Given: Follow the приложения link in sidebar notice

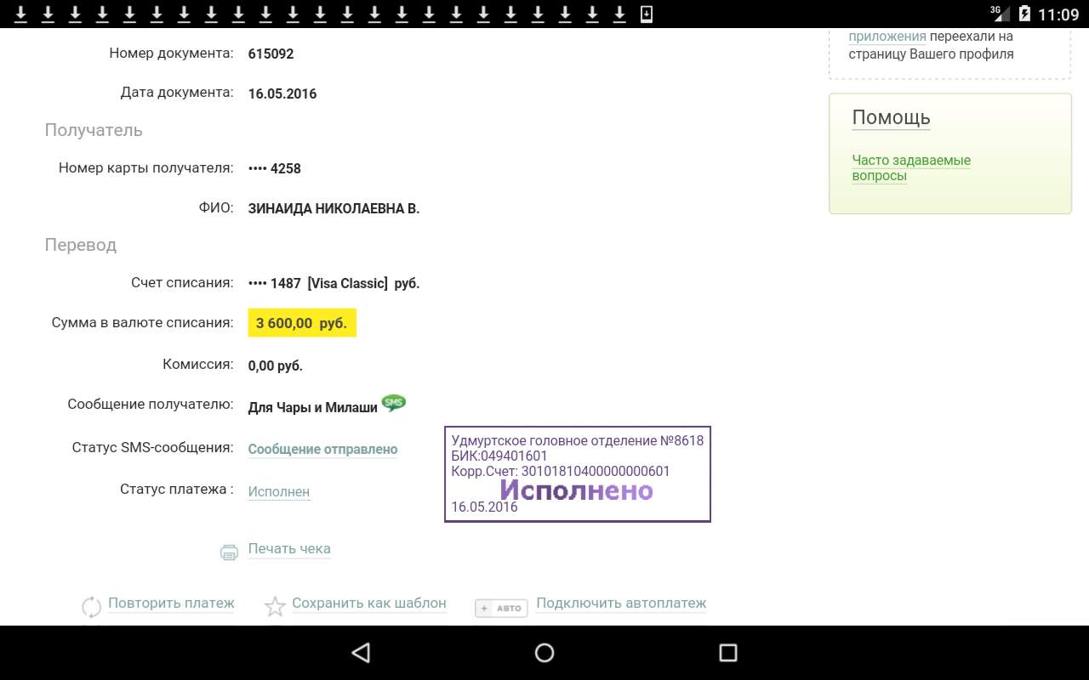Looking at the screenshot, I should point(887,37).
